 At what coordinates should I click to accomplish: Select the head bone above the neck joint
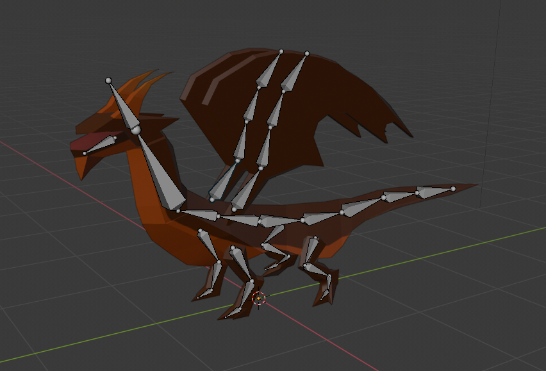pyautogui.click(x=123, y=107)
